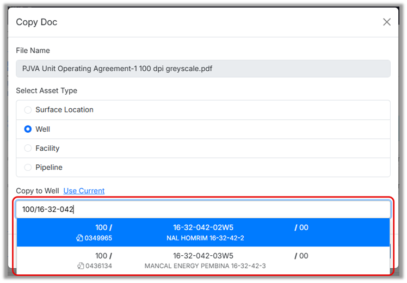Select the 16-32-042-02W5 well suggestion
The height and width of the screenshot is (283, 407).
pos(203,227)
